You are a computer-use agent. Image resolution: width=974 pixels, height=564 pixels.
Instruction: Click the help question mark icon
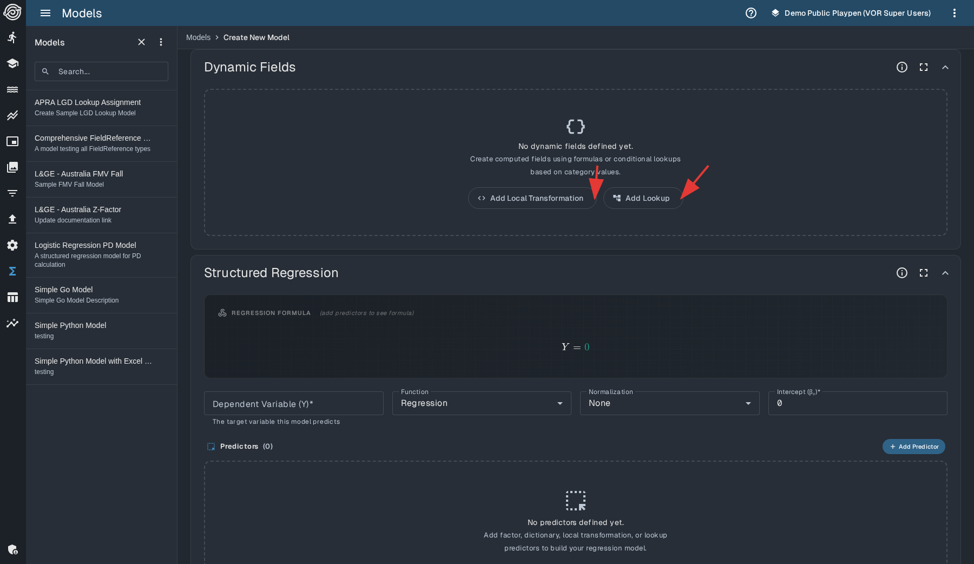tap(751, 13)
